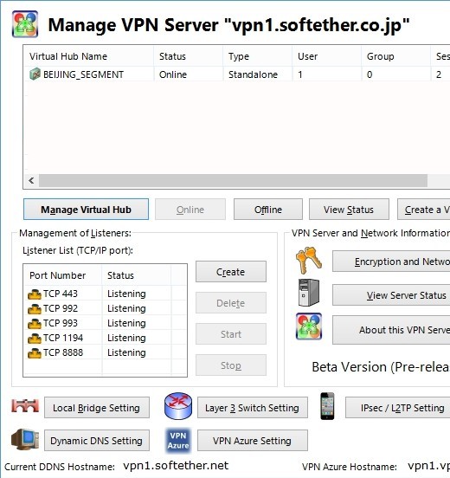Click the server tower icon
Viewport: 450px width, 478px height.
tap(309, 293)
